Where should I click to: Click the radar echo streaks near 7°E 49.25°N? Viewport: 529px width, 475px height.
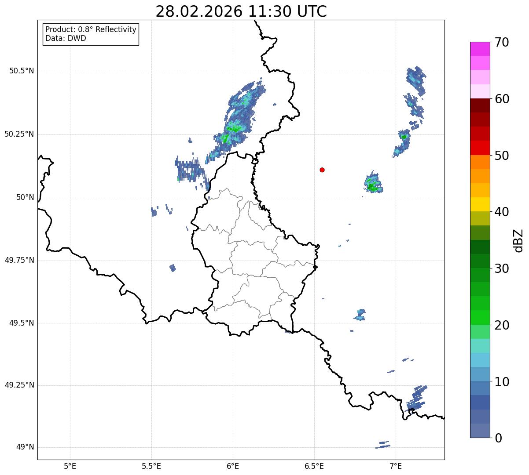coord(416,398)
